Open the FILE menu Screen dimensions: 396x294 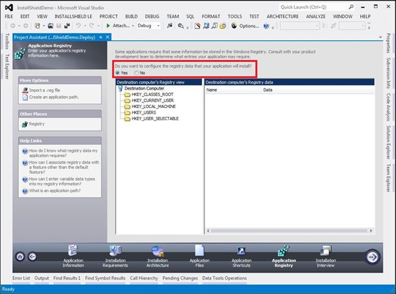pyautogui.click(x=9, y=16)
